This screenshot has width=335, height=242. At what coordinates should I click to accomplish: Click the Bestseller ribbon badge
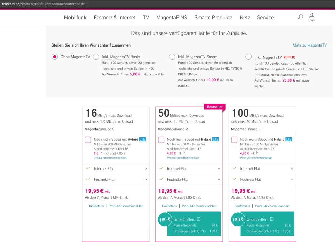coord(215,107)
